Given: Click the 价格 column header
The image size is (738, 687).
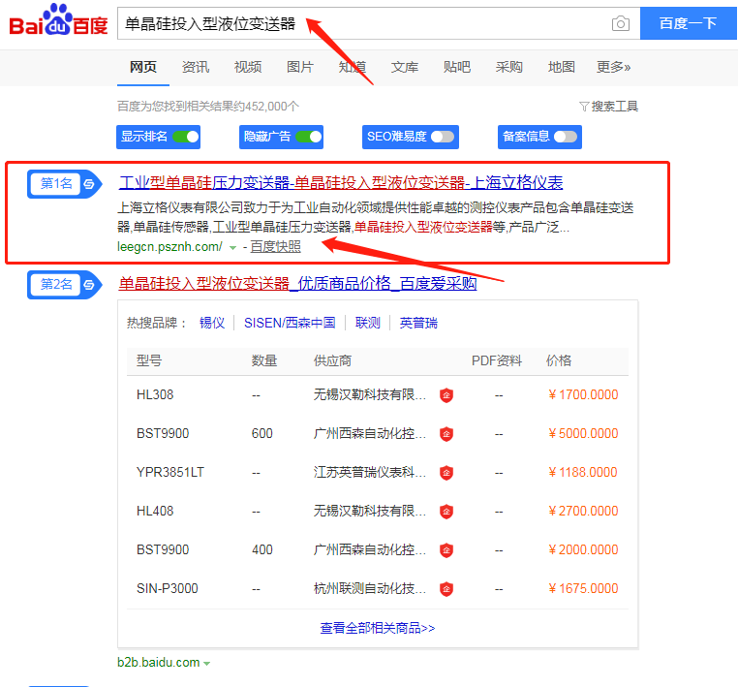Looking at the screenshot, I should coord(559,361).
